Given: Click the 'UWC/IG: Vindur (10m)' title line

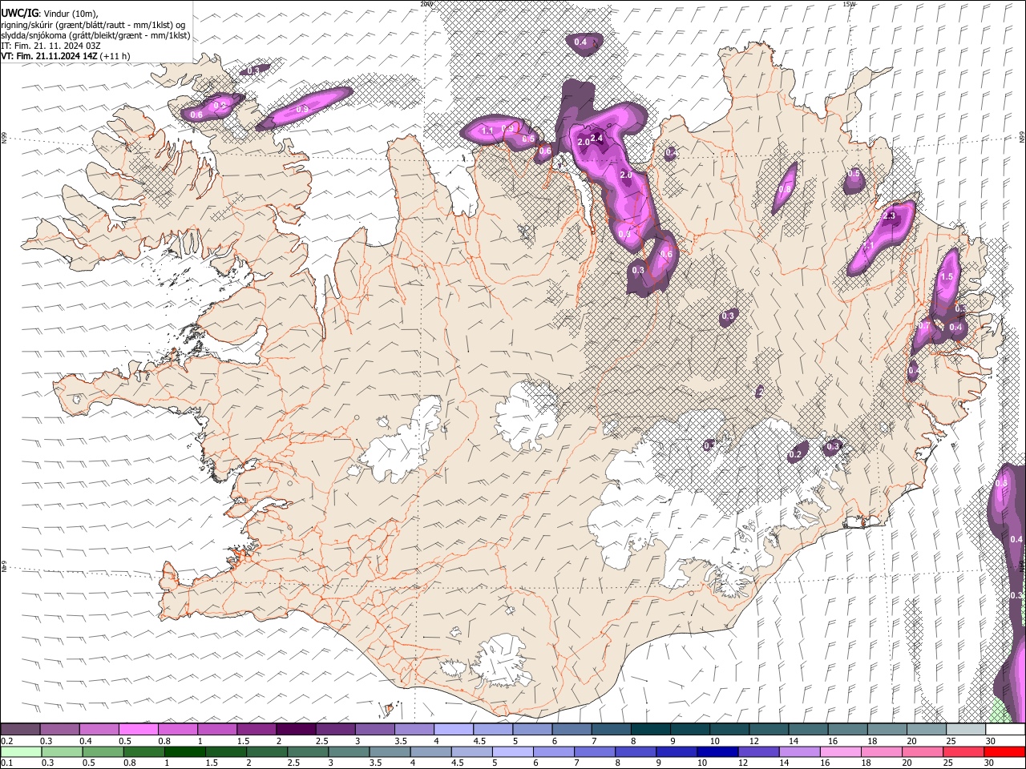Looking at the screenshot, I should 50,13.
